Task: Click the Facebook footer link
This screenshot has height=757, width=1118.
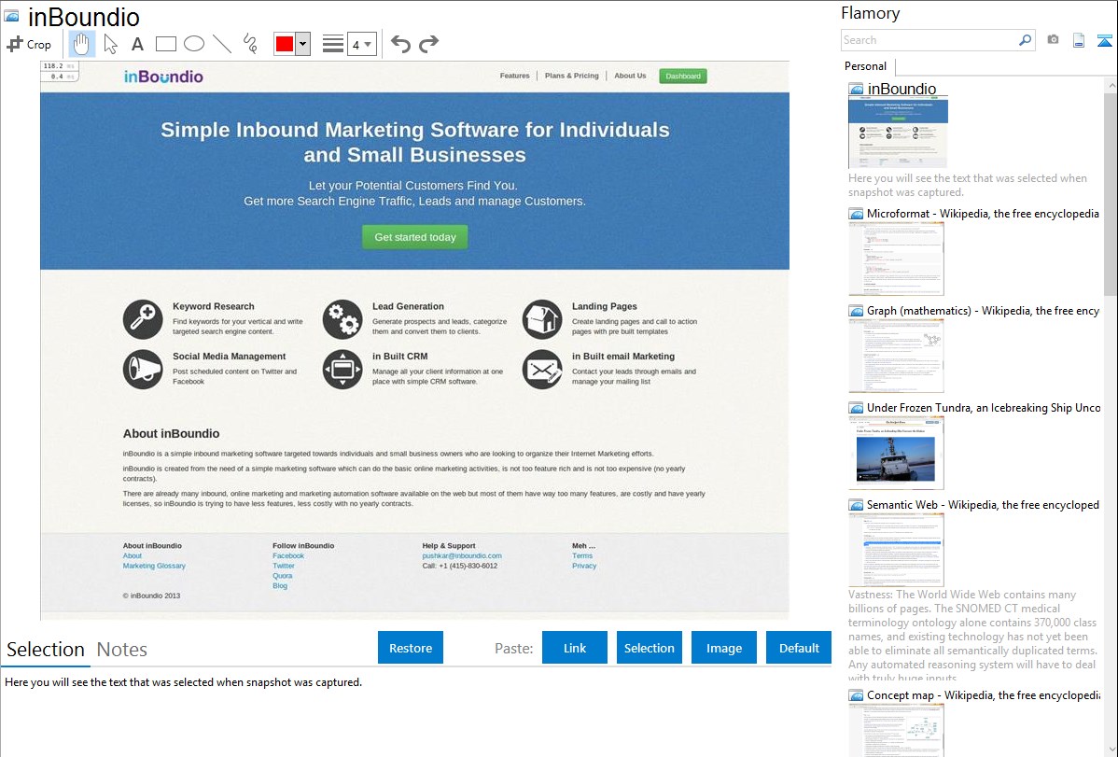Action: [x=288, y=555]
